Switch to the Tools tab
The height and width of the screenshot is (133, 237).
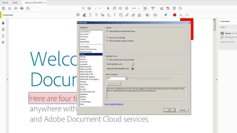click(15, 2)
